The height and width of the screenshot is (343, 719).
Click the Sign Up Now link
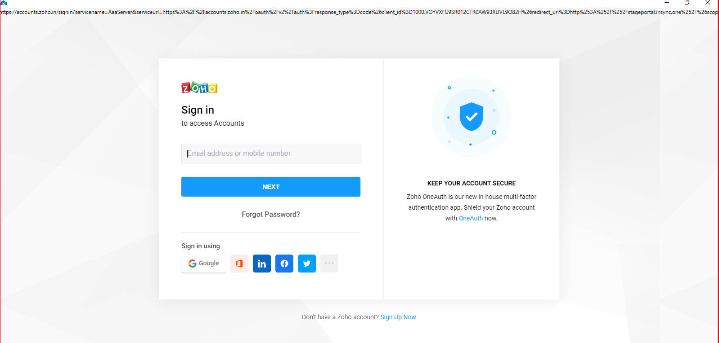[398, 317]
